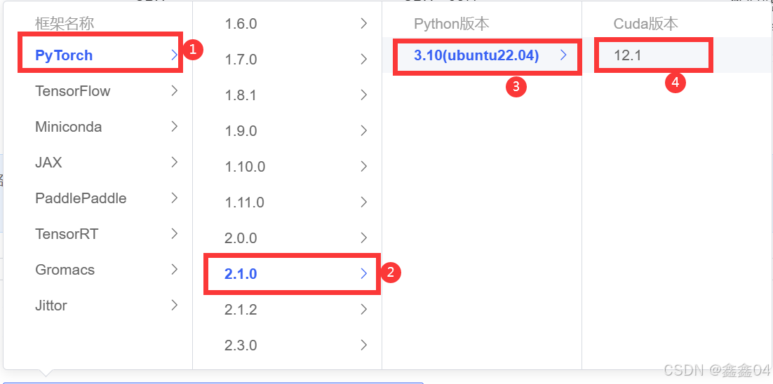The height and width of the screenshot is (384, 773).
Task: Open TensorRT framework versions
Action: click(x=67, y=234)
